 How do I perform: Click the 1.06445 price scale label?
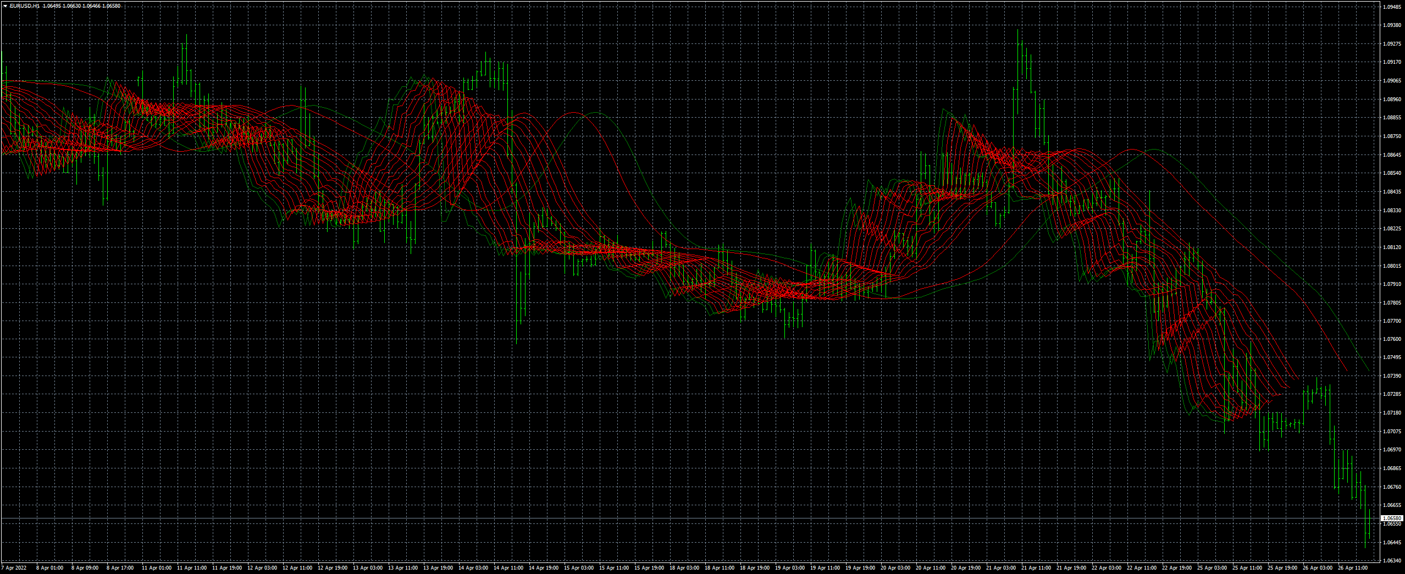coord(1392,543)
